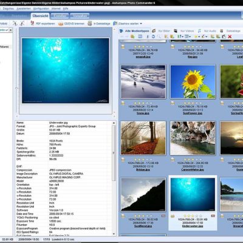Rotate the image counter-clockwise with the toolbar icon
This screenshot has width=243, height=243.
[15, 23]
